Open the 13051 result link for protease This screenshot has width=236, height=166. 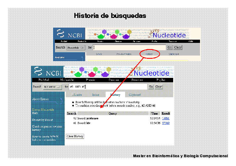pos(165,118)
